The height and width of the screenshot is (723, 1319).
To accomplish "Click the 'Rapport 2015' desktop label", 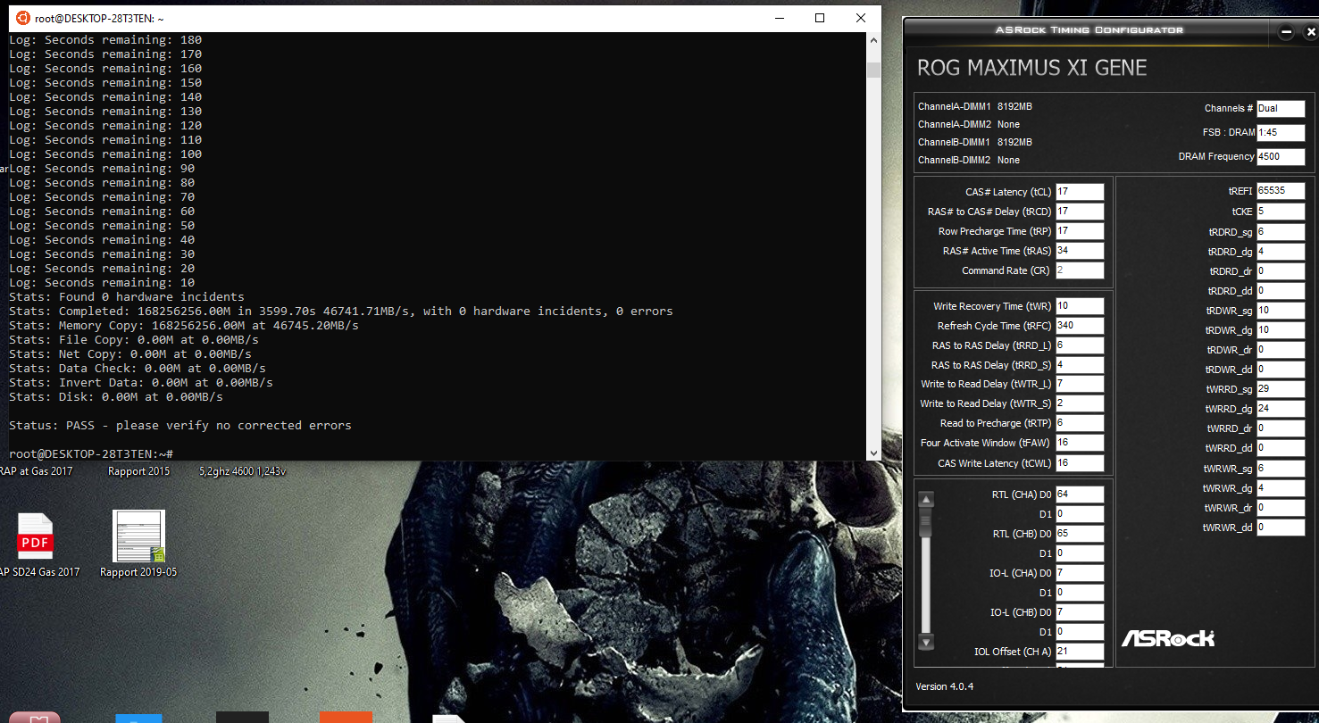I will 138,471.
